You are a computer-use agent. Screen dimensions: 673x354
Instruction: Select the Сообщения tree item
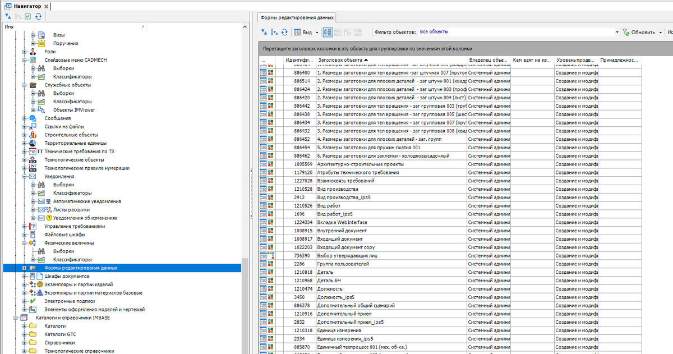coord(58,118)
